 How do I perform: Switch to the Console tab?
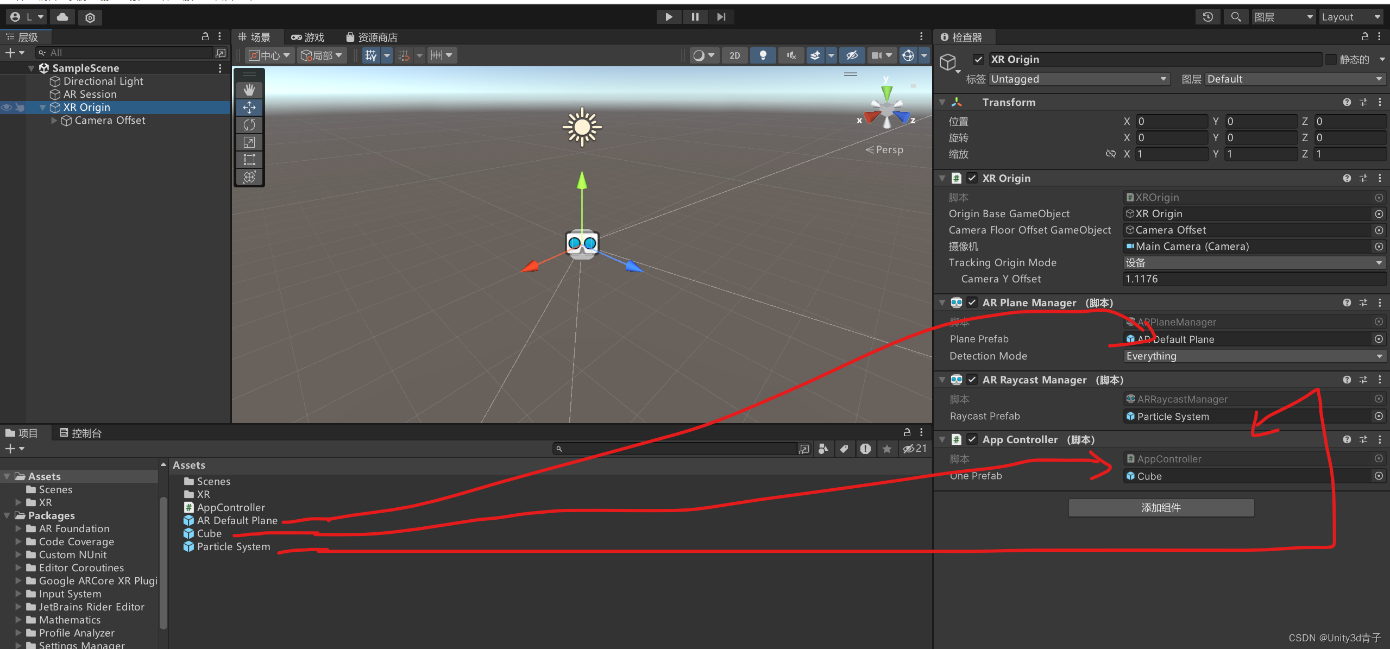pos(80,433)
